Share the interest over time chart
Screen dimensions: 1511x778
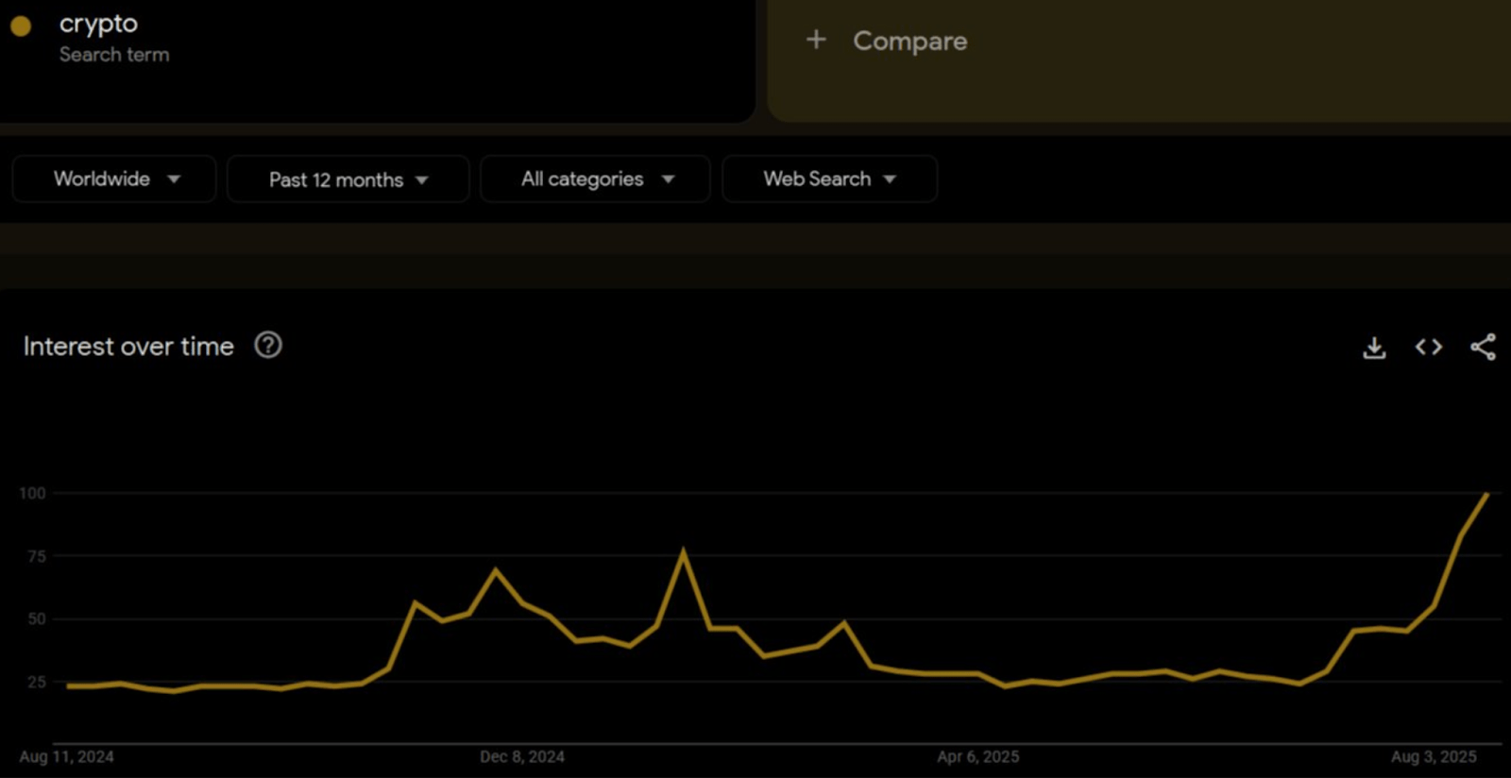1483,347
